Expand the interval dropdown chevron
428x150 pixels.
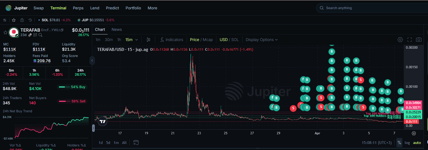[137, 40]
